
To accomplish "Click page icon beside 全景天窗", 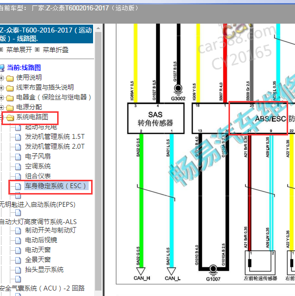I will tap(18, 260).
